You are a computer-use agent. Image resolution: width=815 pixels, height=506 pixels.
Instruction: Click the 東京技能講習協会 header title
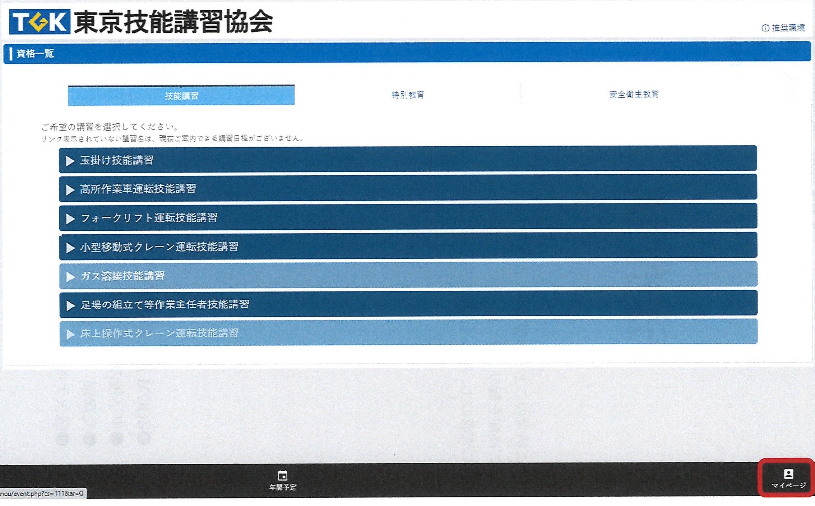(173, 22)
